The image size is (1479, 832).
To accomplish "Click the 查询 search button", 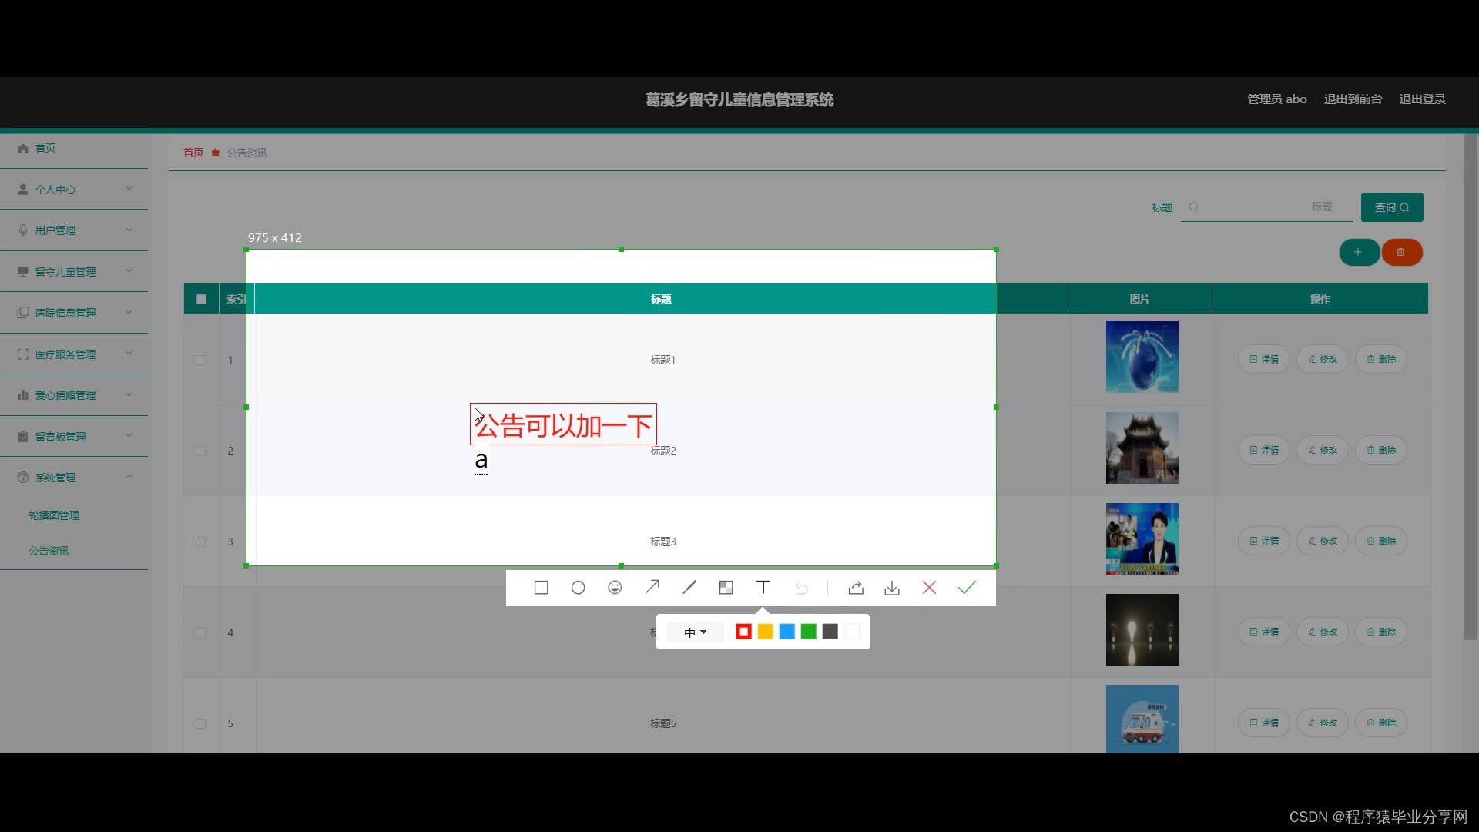I will click(1391, 207).
